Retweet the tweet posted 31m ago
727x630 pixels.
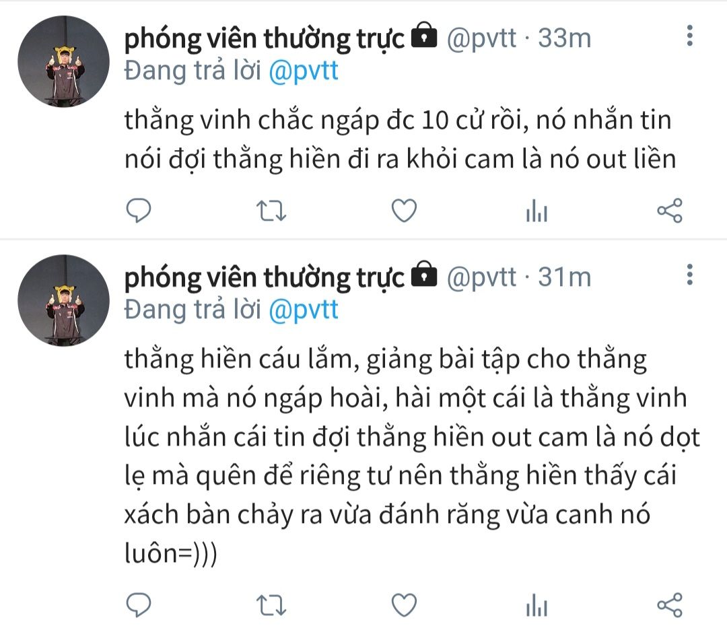pyautogui.click(x=271, y=605)
